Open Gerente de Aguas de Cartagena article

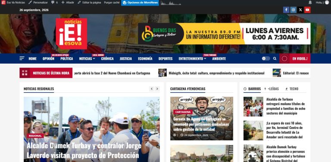[x=201, y=124]
